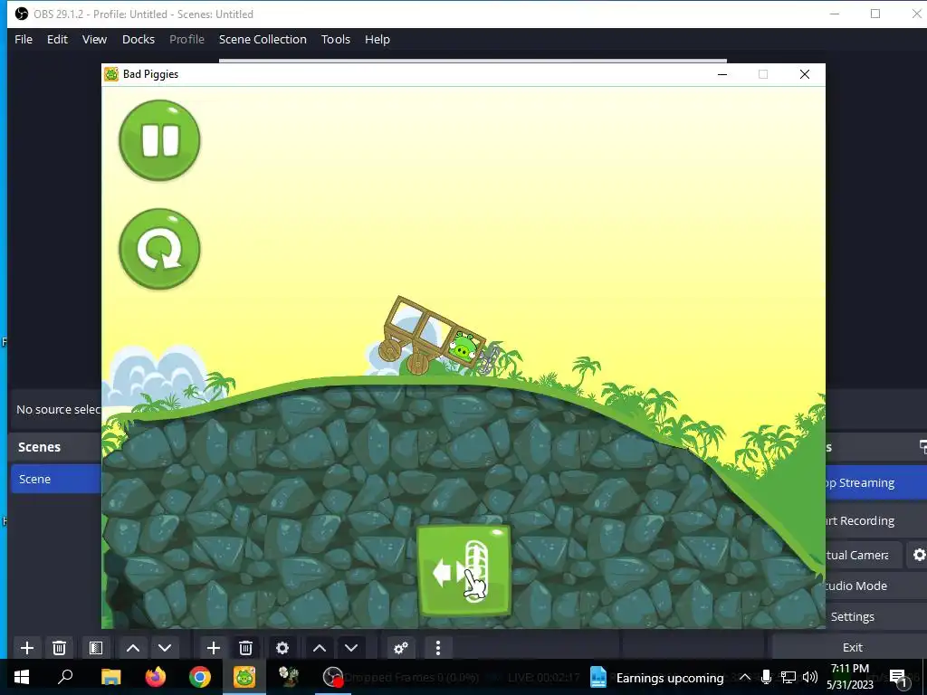
Task: Add a new source with the plus icon
Action: (214, 648)
